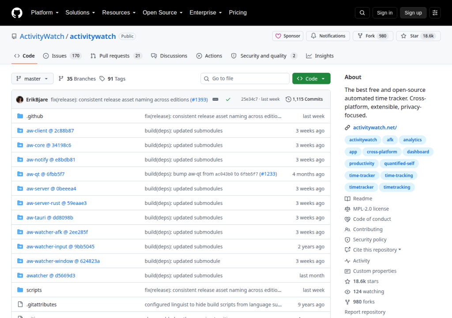This screenshot has height=318, width=452.
Task: Click Report repository link
Action: (x=365, y=312)
